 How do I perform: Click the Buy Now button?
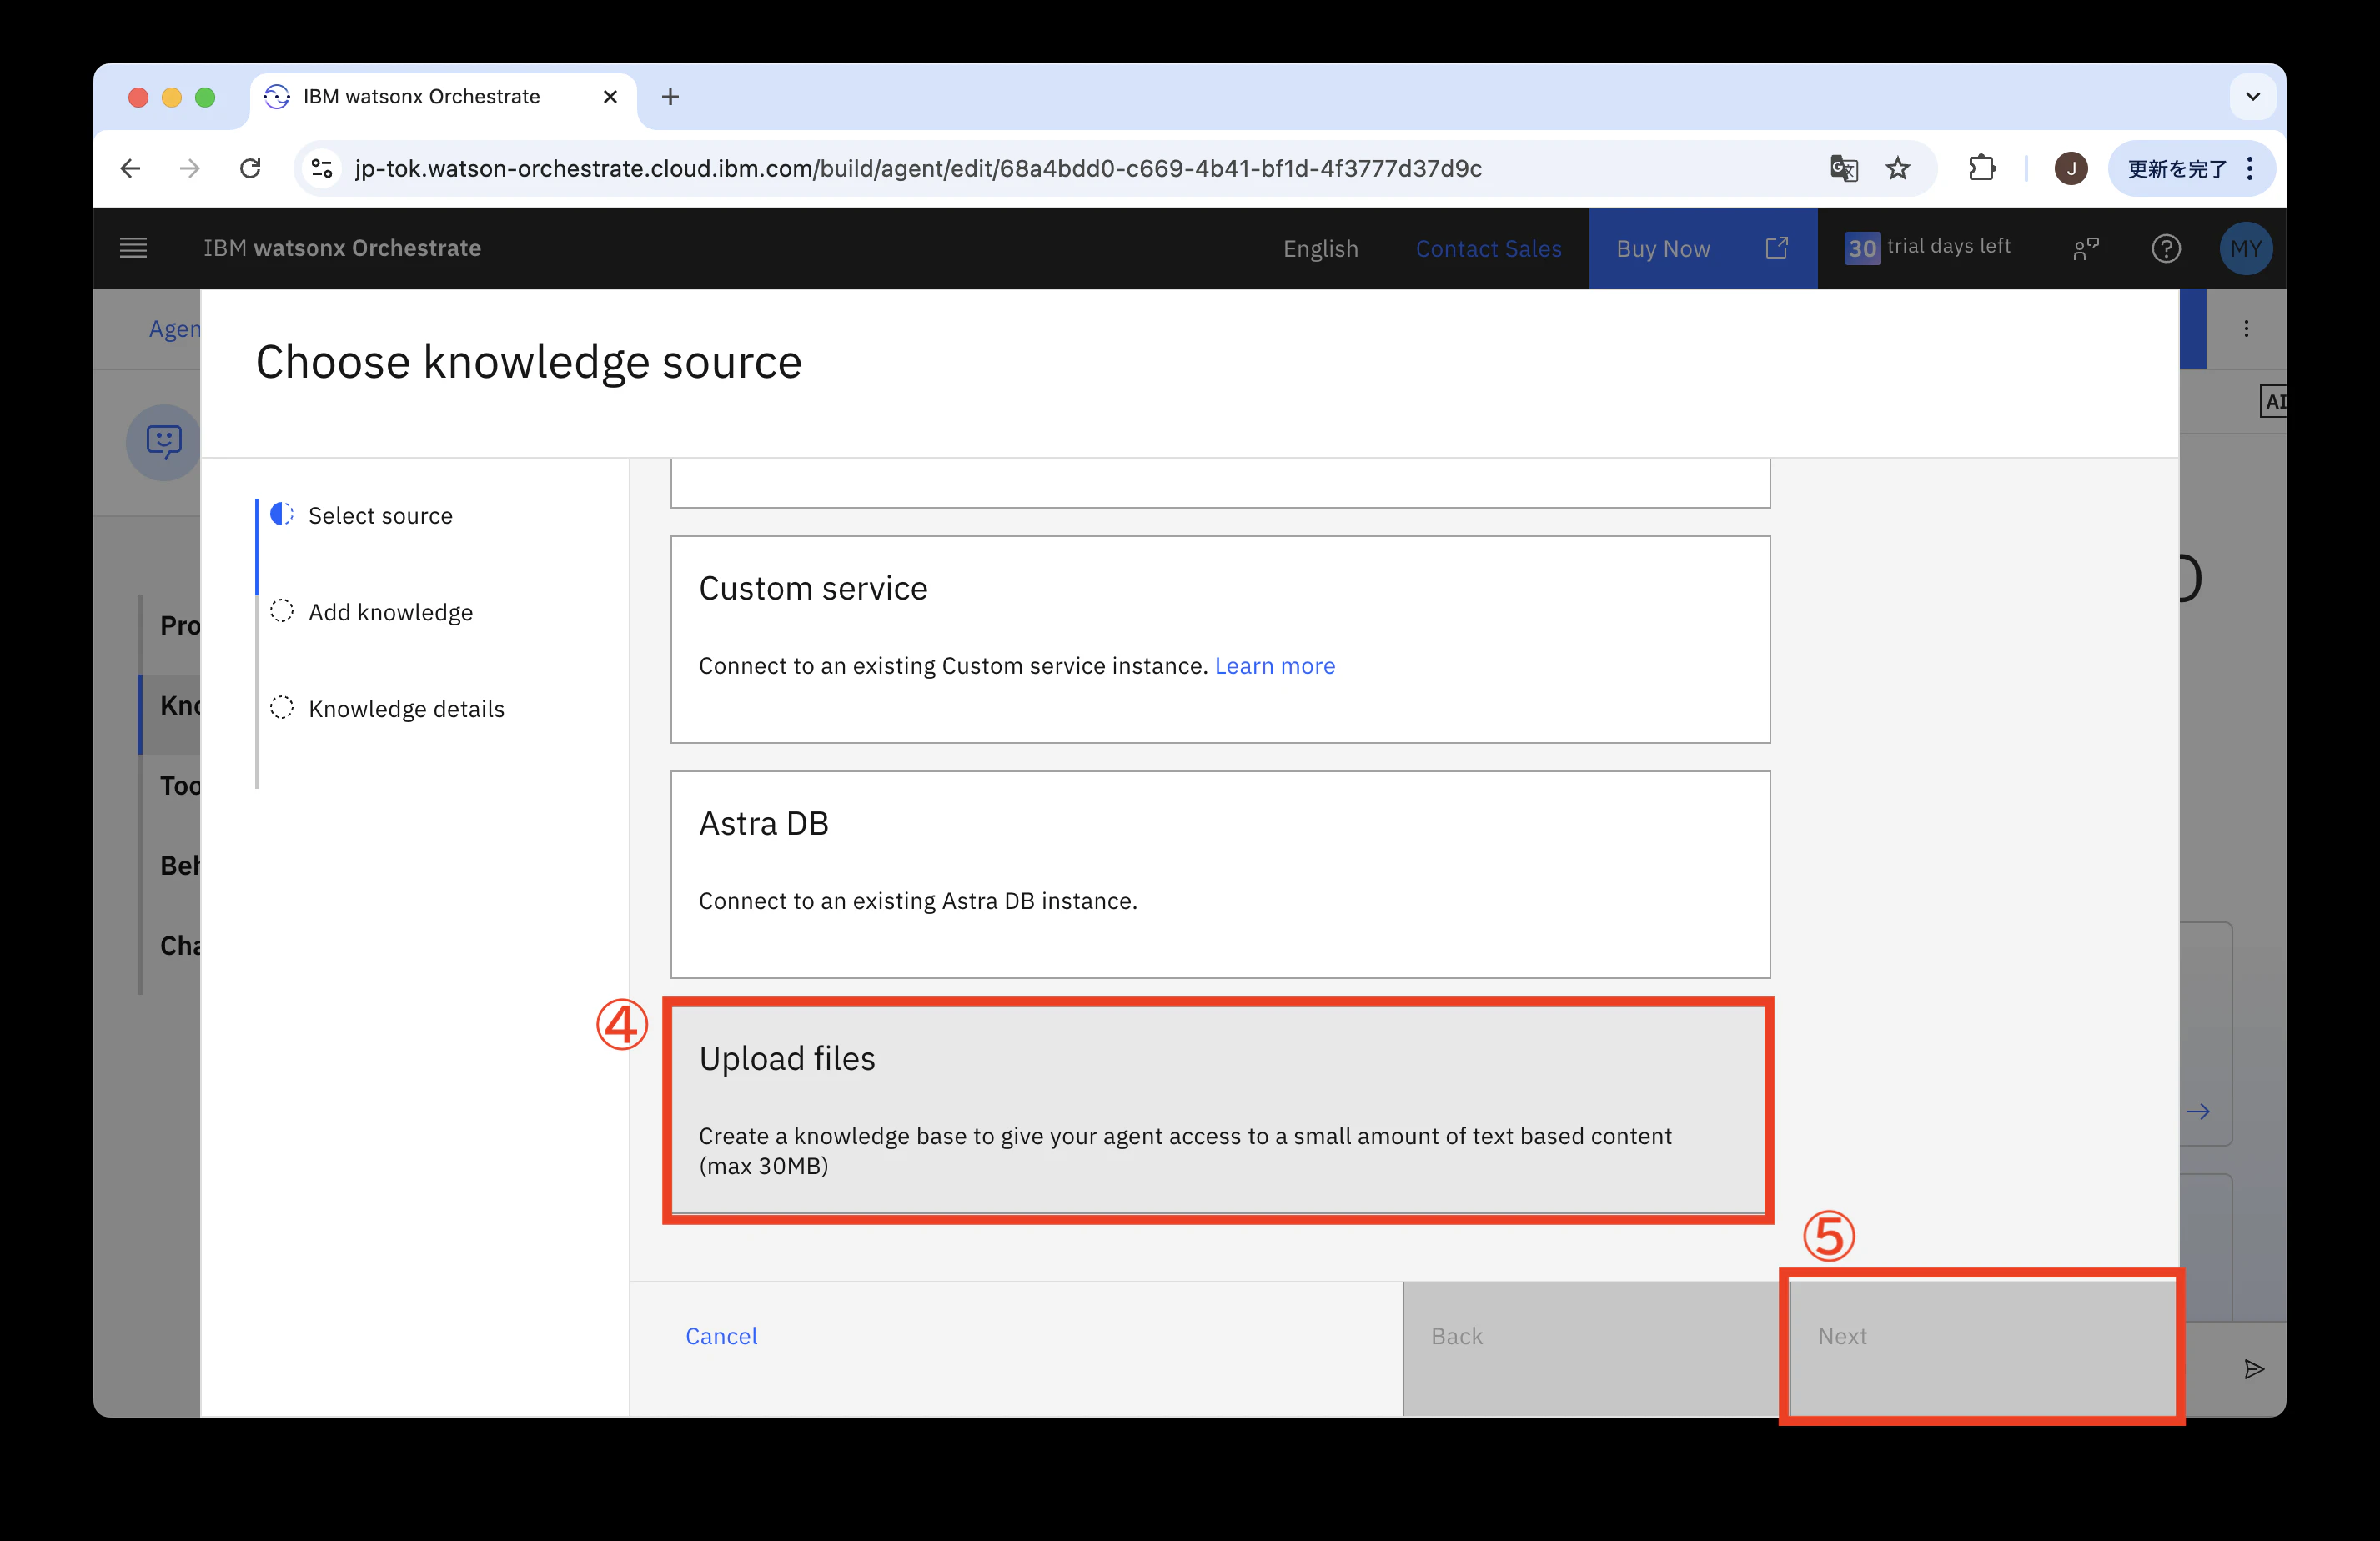[x=1702, y=248]
